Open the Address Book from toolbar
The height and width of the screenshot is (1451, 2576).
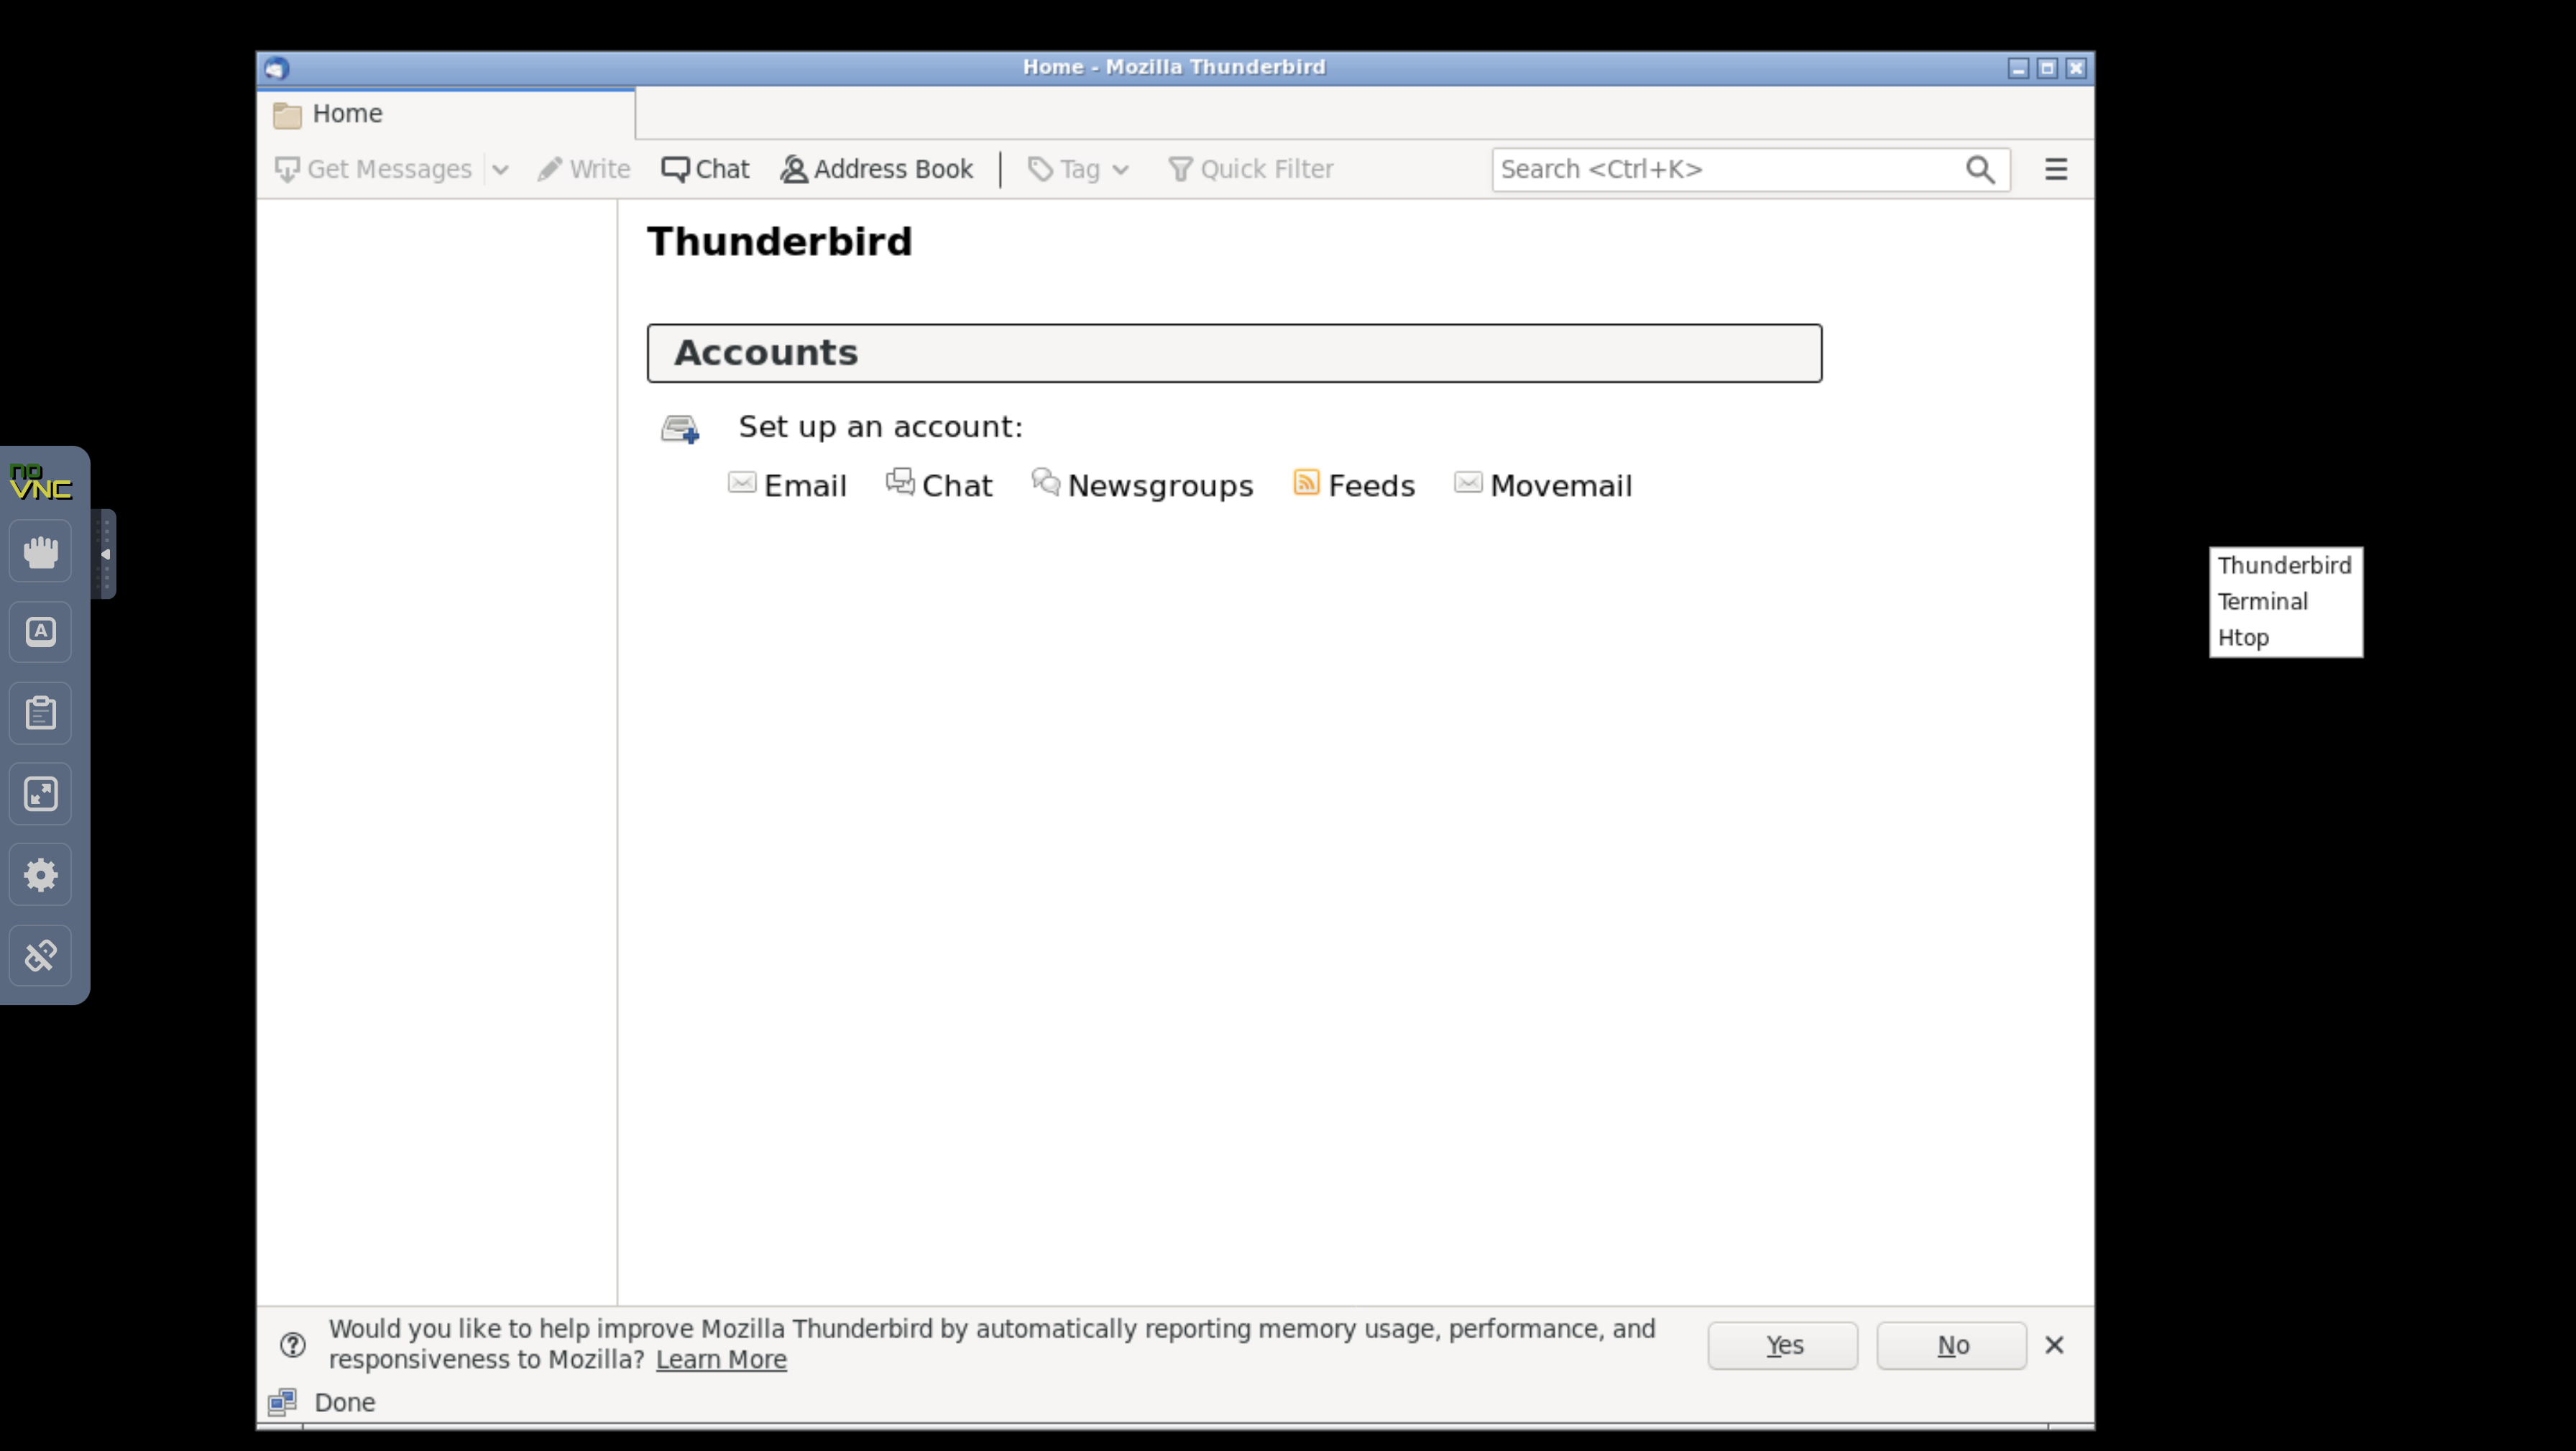coord(876,169)
